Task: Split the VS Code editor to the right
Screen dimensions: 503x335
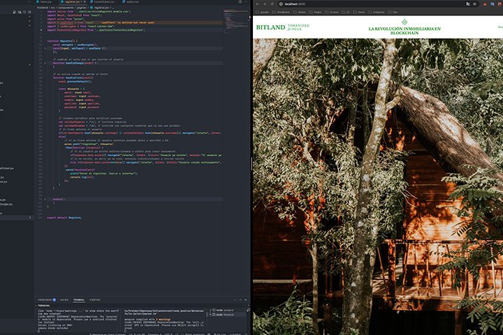Action: tap(240, 2)
